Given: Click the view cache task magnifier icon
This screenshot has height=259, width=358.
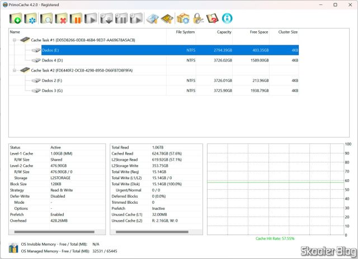Looking at the screenshot, I should pos(46,18).
